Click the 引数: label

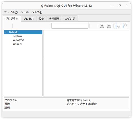pos(8,104)
